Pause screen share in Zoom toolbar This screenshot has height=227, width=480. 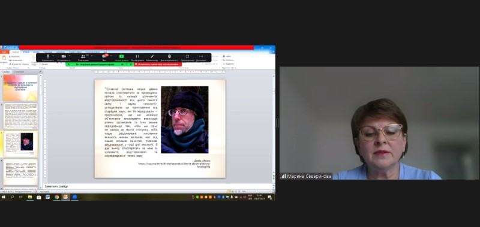137,57
